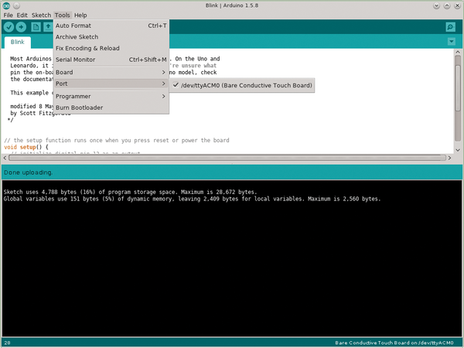The width and height of the screenshot is (464, 348).
Task: Click line number 28 in status bar
Action: (x=8, y=343)
